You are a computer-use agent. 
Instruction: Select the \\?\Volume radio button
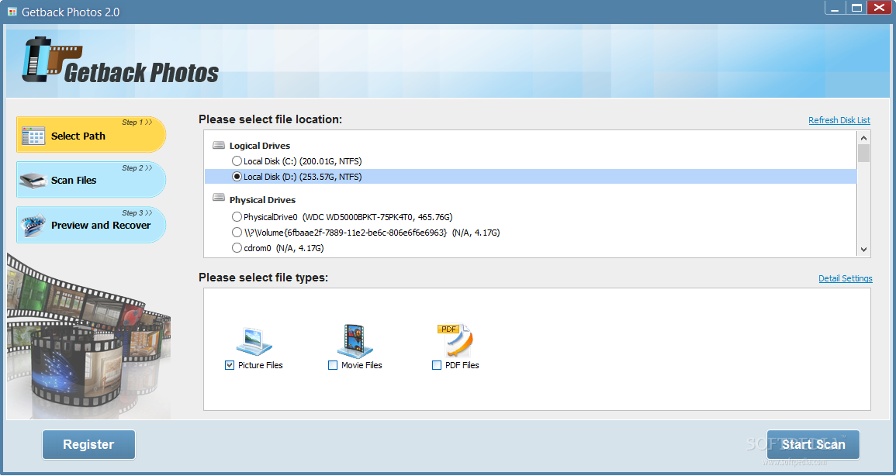point(237,233)
